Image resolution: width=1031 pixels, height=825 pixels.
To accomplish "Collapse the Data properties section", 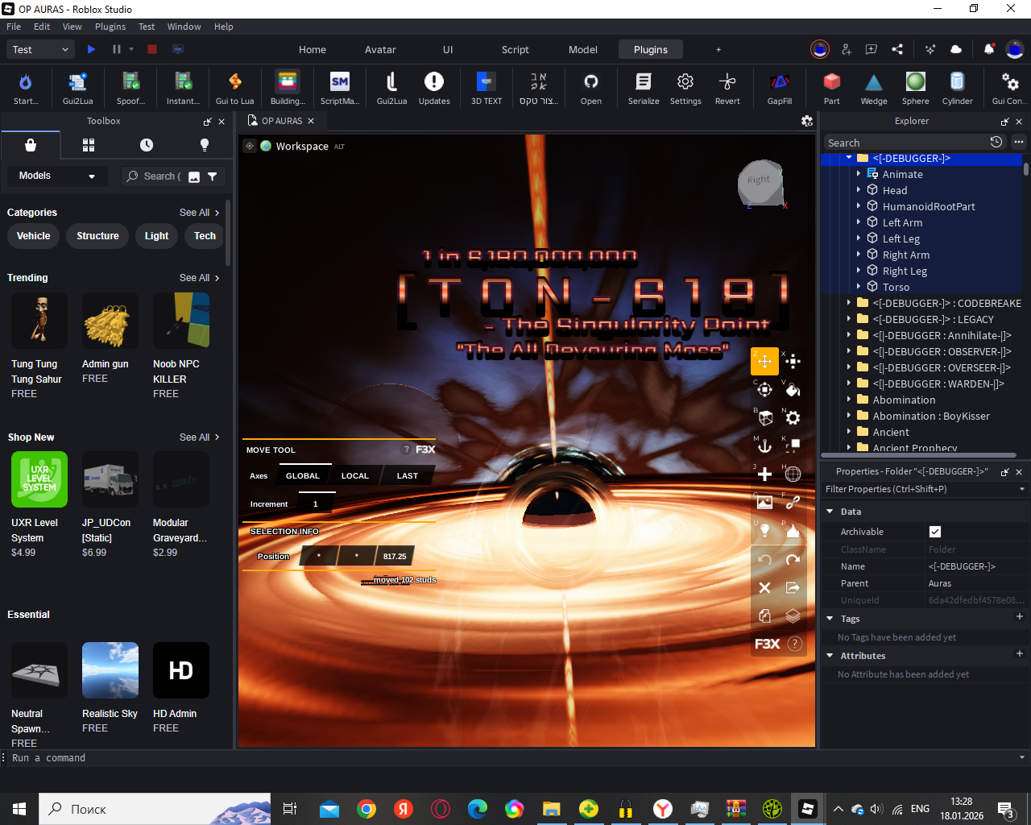I will point(830,512).
